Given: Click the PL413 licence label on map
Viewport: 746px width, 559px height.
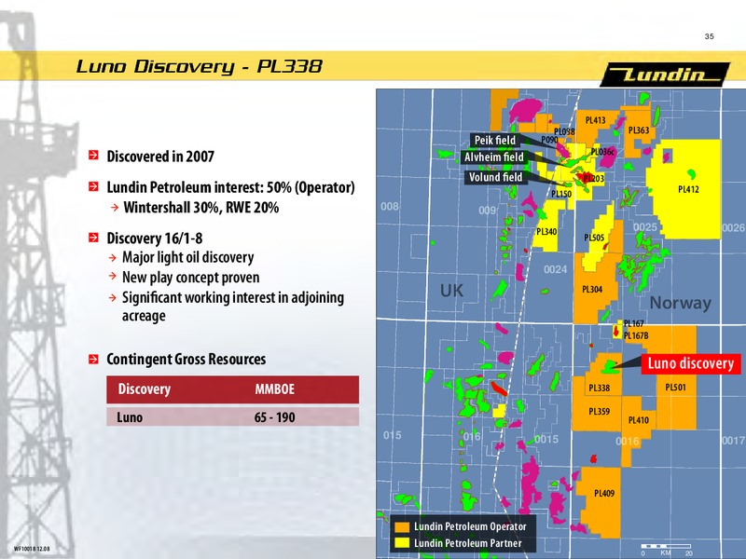Looking at the screenshot, I should (595, 121).
